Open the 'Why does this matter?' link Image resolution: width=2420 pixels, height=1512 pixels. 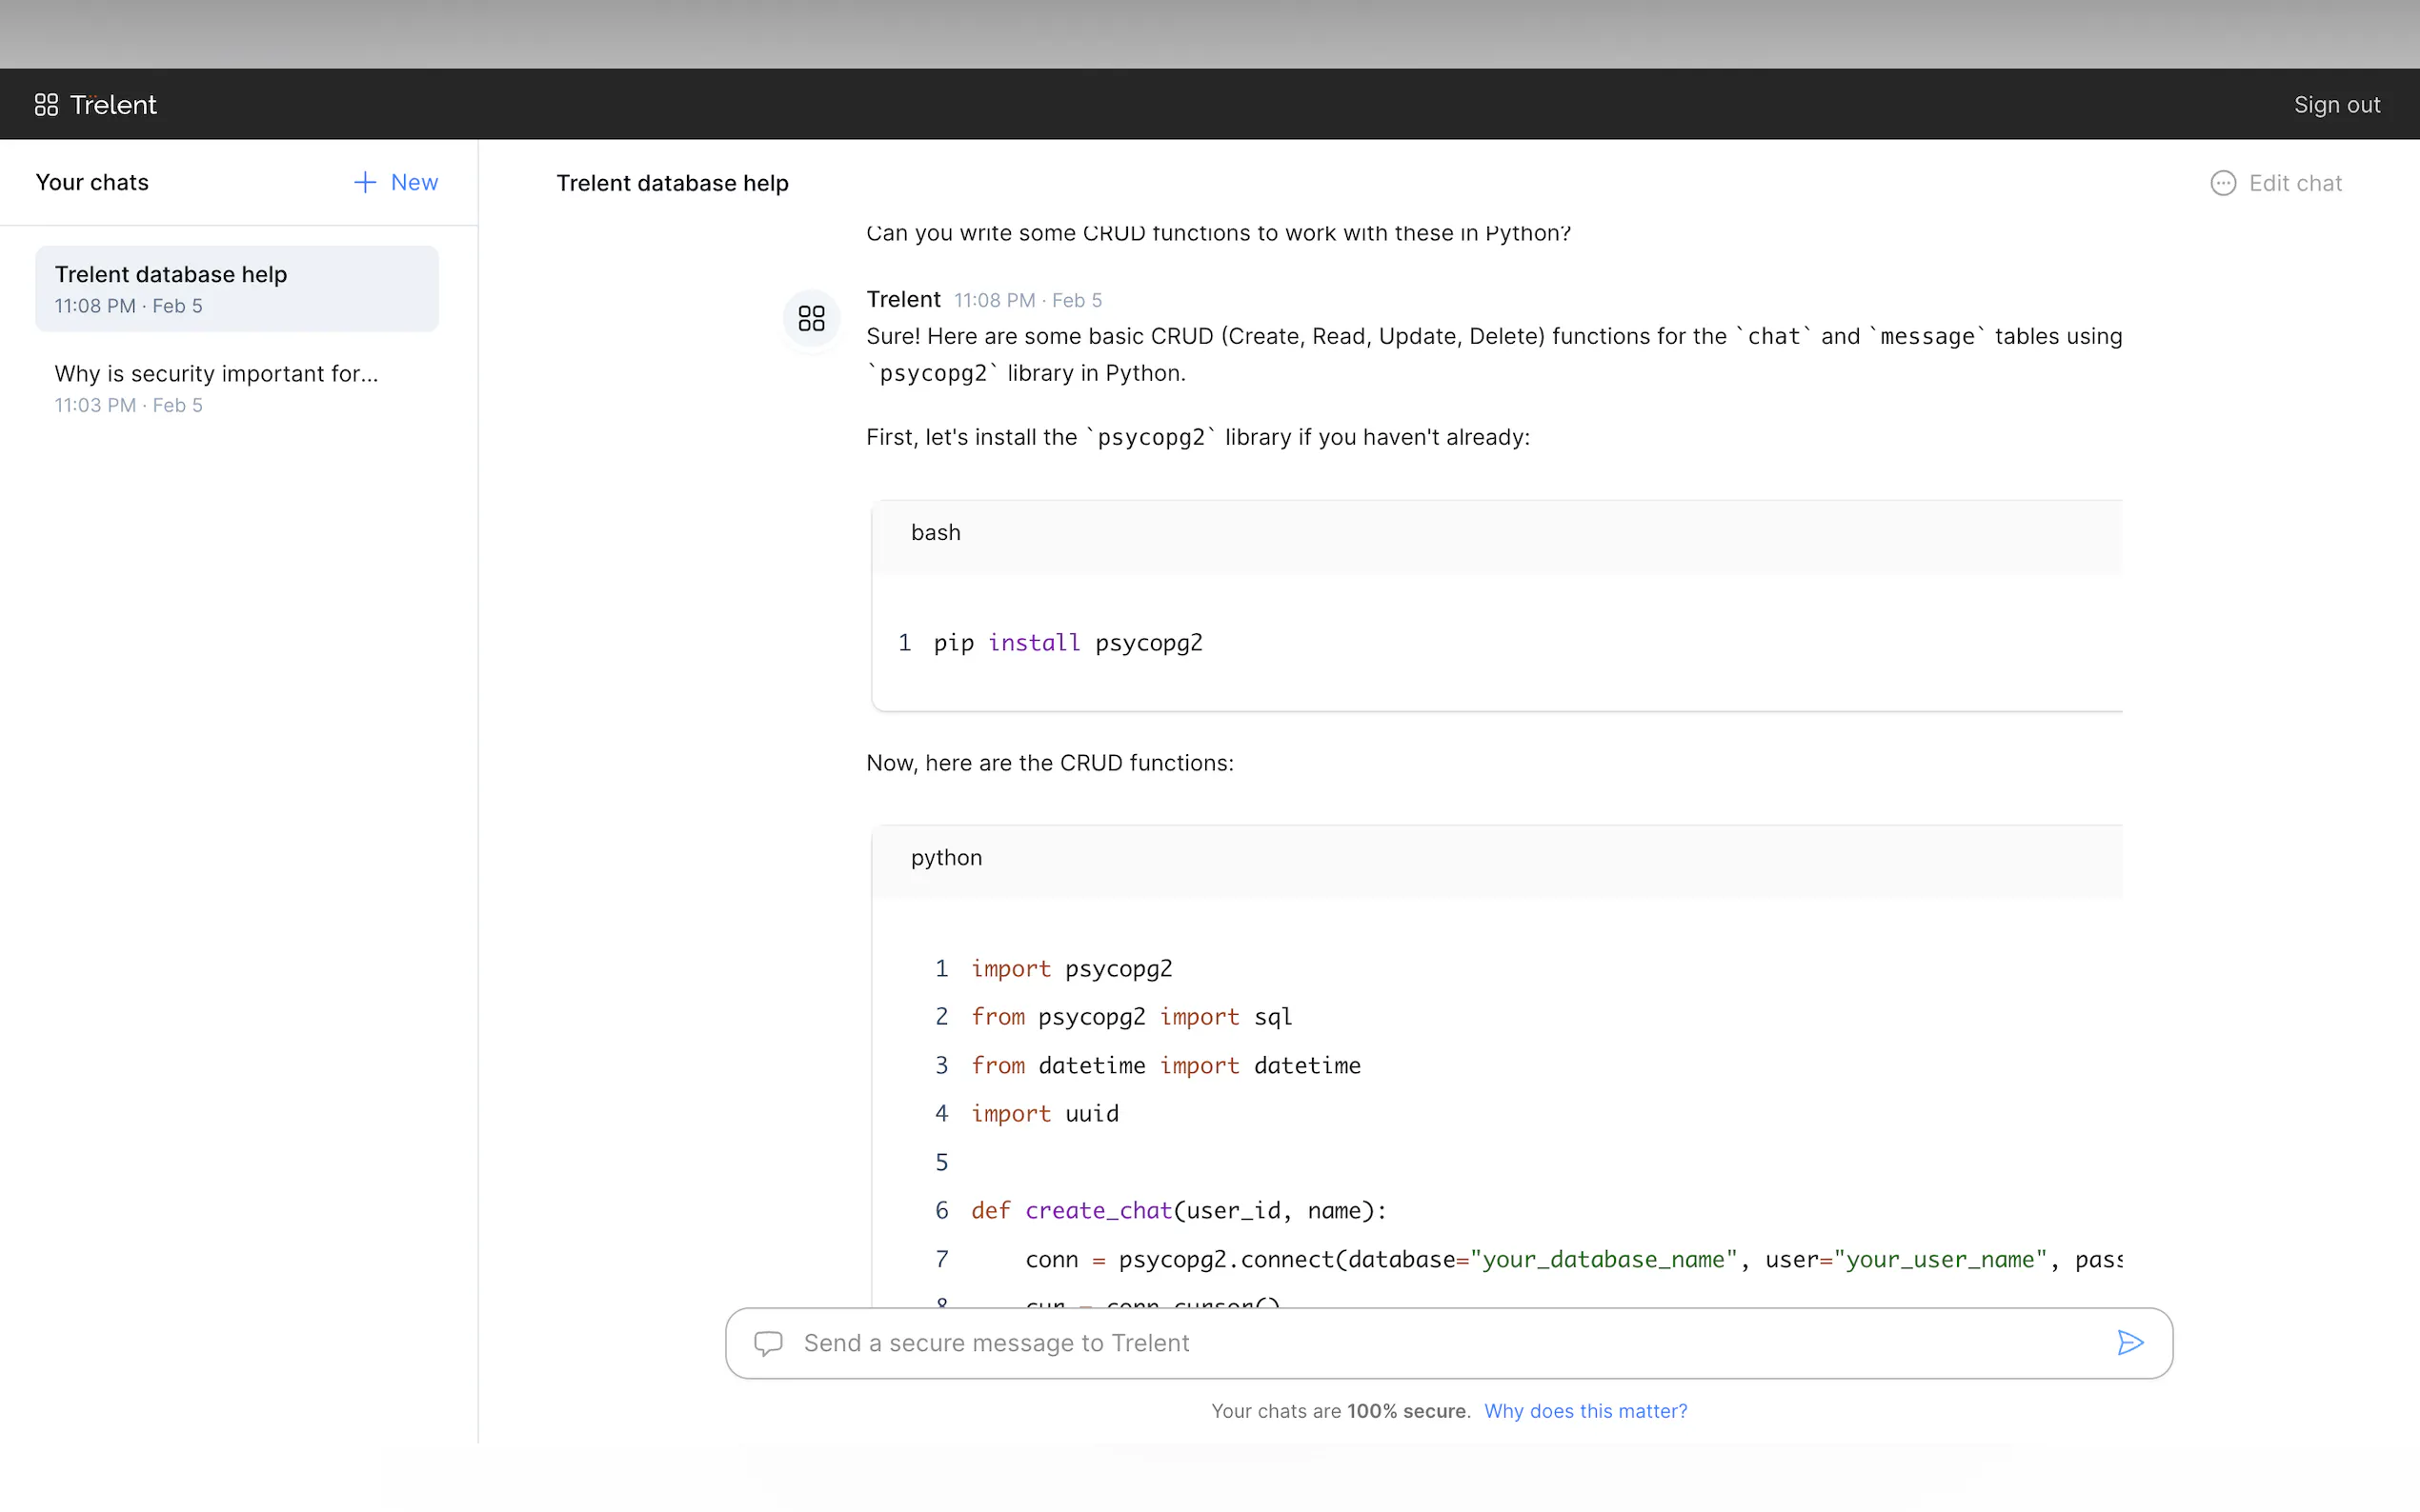pyautogui.click(x=1585, y=1411)
